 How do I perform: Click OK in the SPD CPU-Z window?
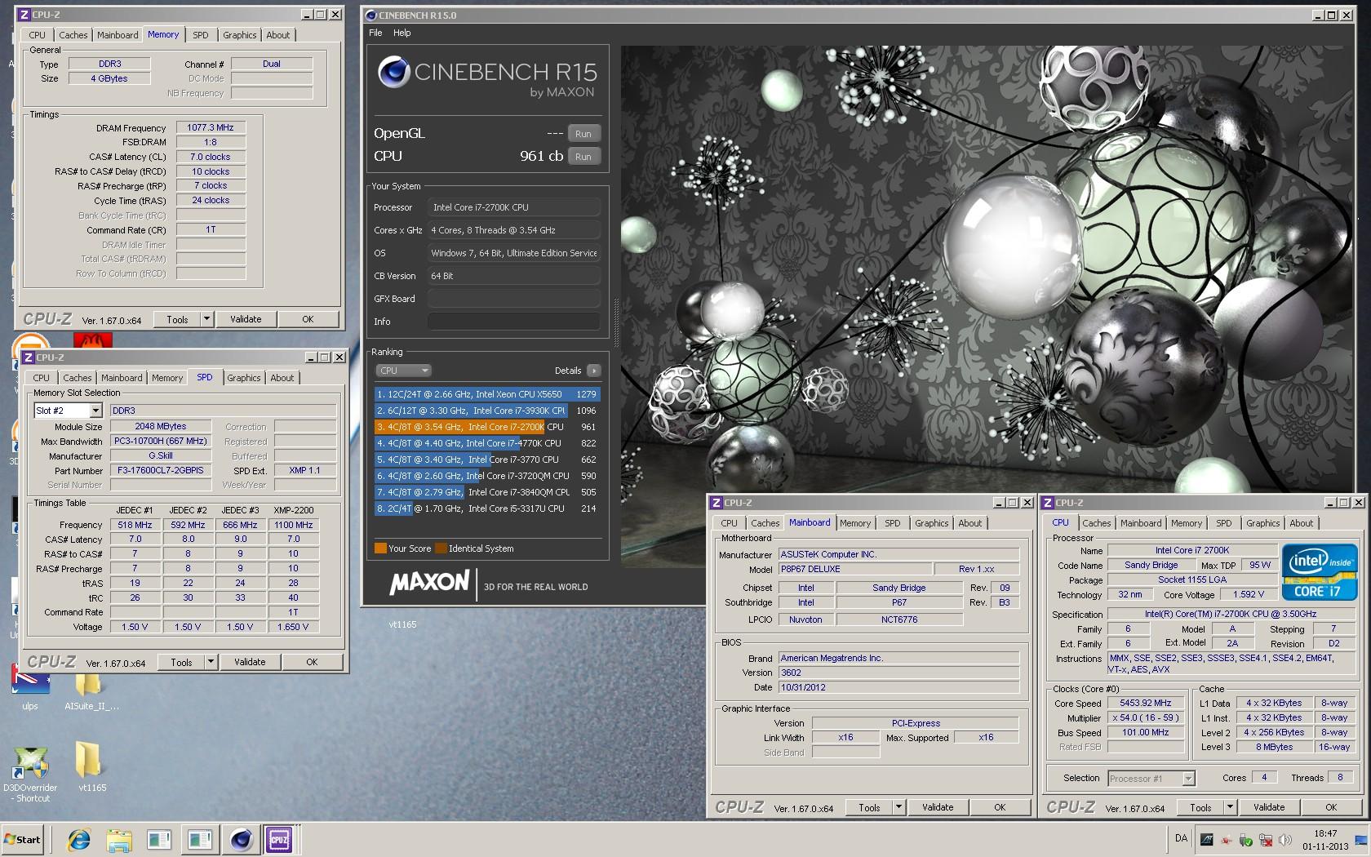pos(312,662)
